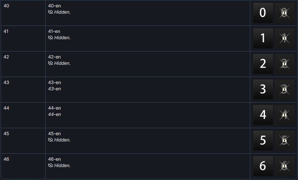Click the large 0 badge button
Viewport: 298px width, 180px height.
pyautogui.click(x=263, y=13)
